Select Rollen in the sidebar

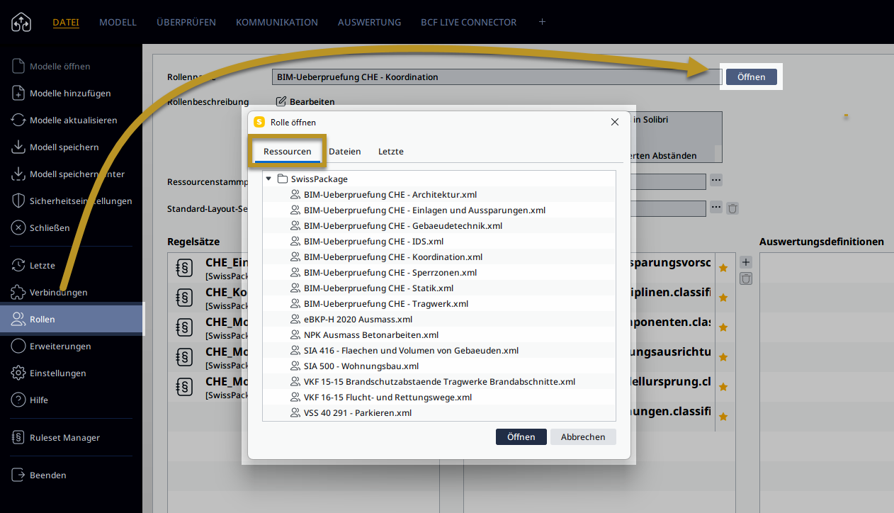71,319
